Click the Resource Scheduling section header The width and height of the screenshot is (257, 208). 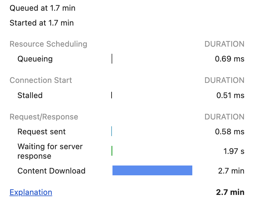point(48,44)
